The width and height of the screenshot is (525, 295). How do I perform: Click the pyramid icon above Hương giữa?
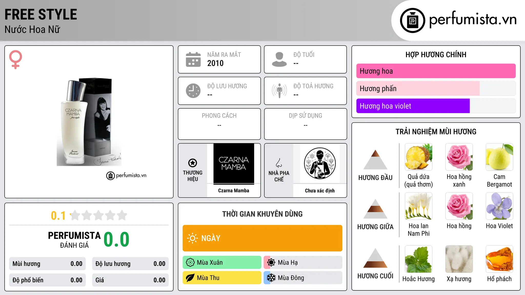375,209
